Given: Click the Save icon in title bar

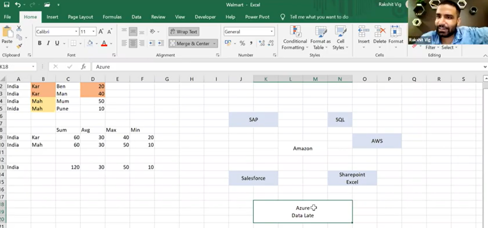Looking at the screenshot, I should pyautogui.click(x=6, y=5).
